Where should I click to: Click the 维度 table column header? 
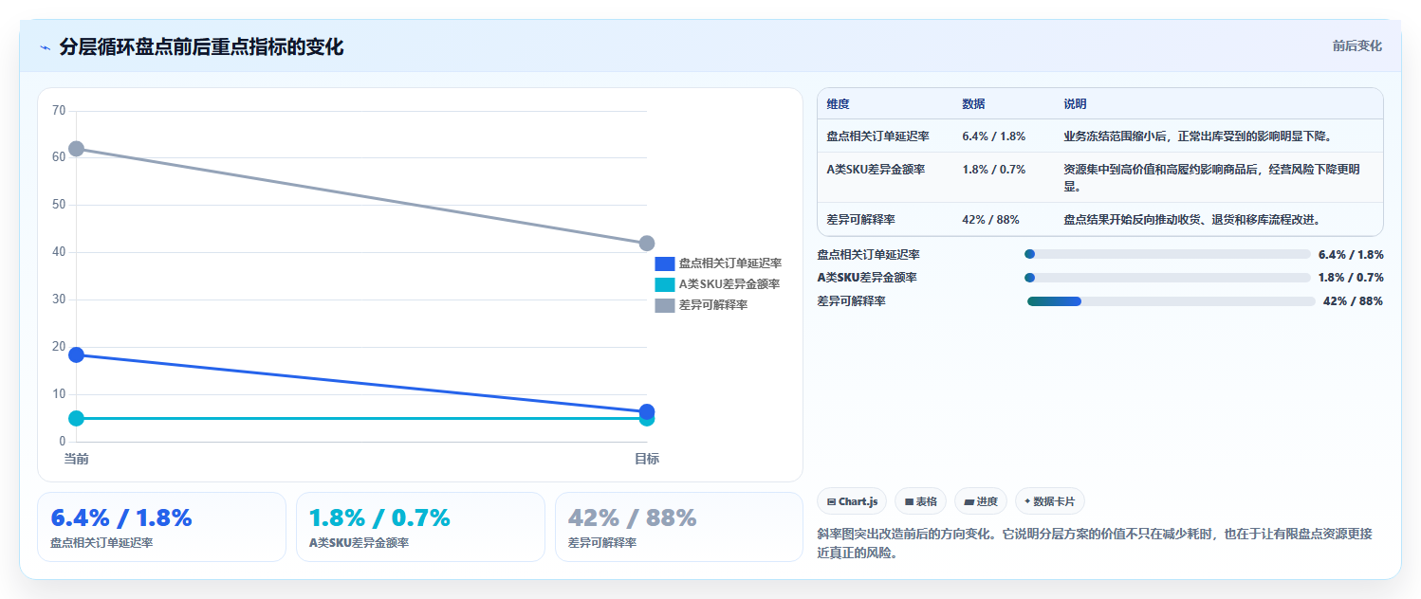point(838,104)
